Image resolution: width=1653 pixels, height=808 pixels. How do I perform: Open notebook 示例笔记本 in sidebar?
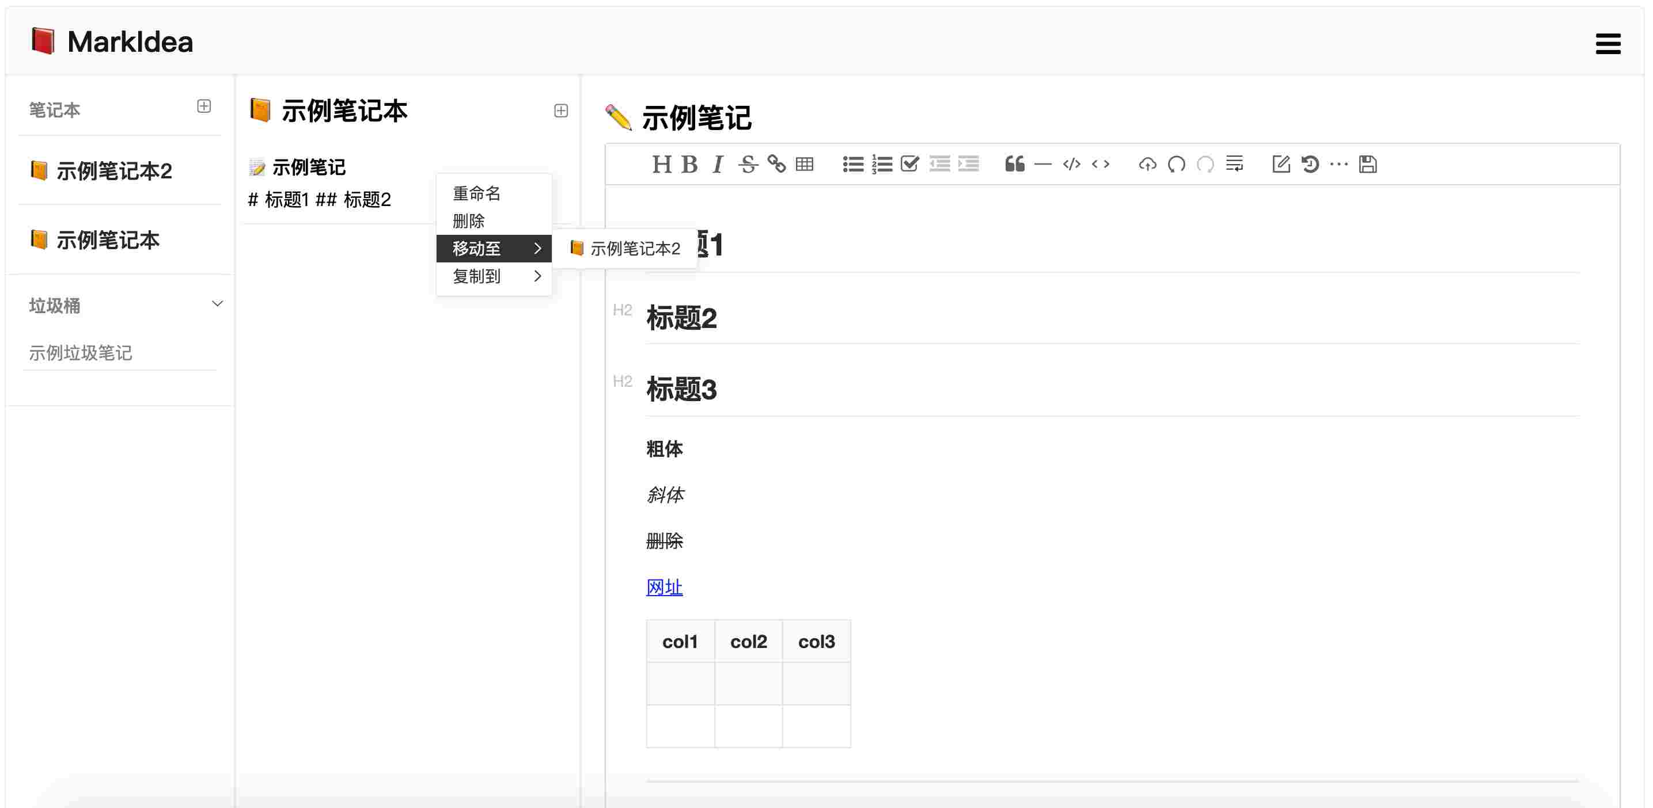pos(95,241)
